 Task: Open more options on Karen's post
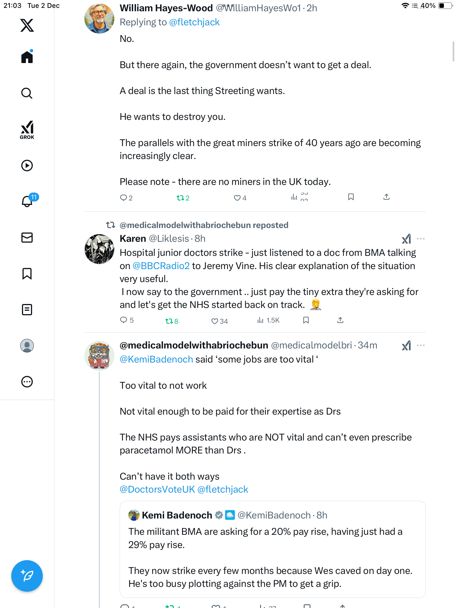[421, 239]
